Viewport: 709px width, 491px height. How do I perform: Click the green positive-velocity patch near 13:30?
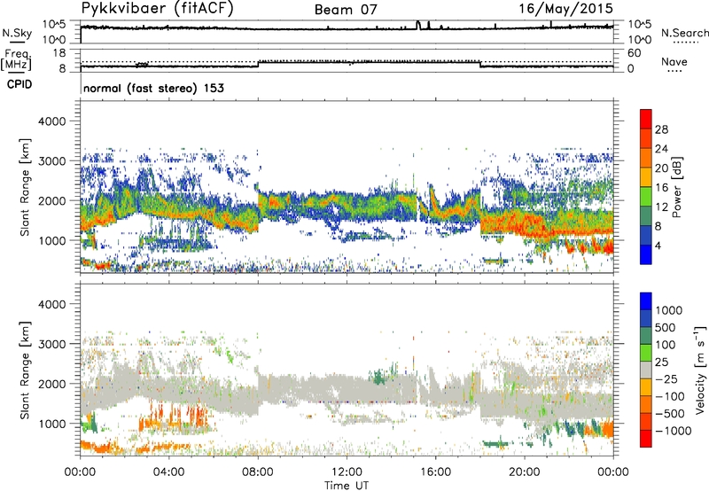click(x=379, y=377)
